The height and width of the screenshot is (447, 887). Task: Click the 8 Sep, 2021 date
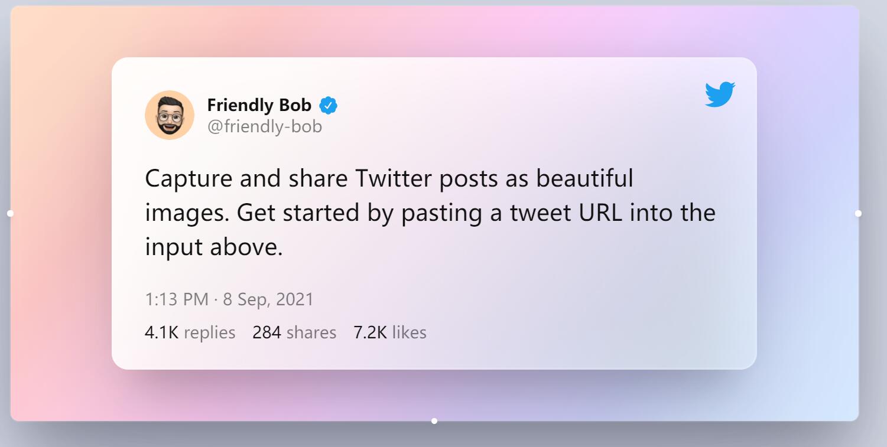pyautogui.click(x=268, y=299)
